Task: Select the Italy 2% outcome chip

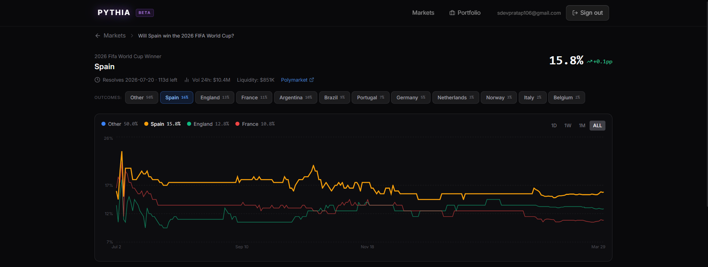Action: click(532, 97)
